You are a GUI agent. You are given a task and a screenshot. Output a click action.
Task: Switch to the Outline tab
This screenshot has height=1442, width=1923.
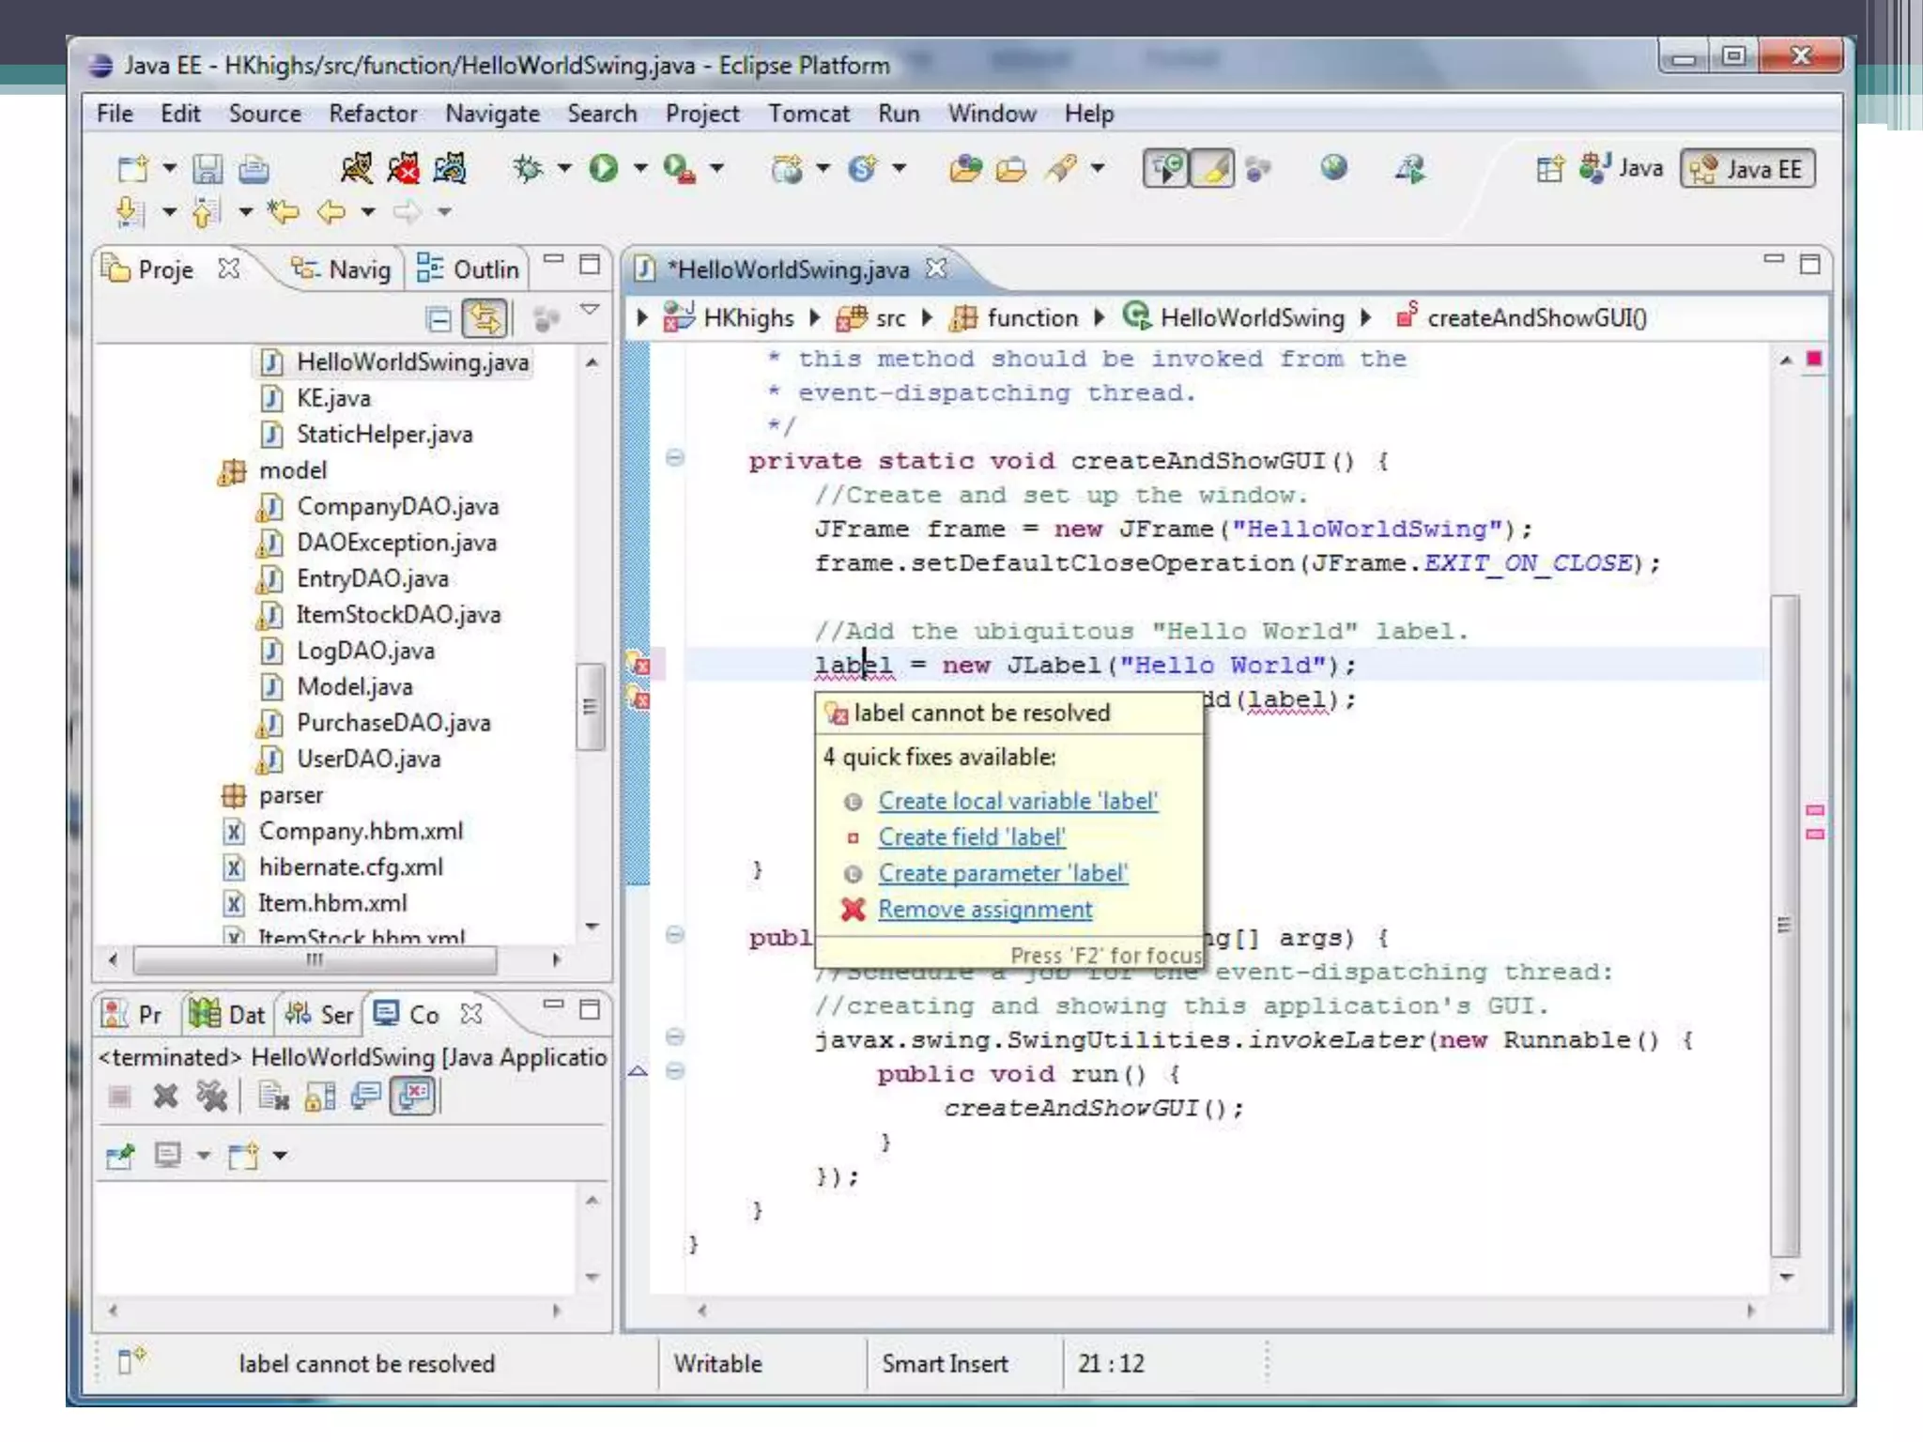click(469, 269)
